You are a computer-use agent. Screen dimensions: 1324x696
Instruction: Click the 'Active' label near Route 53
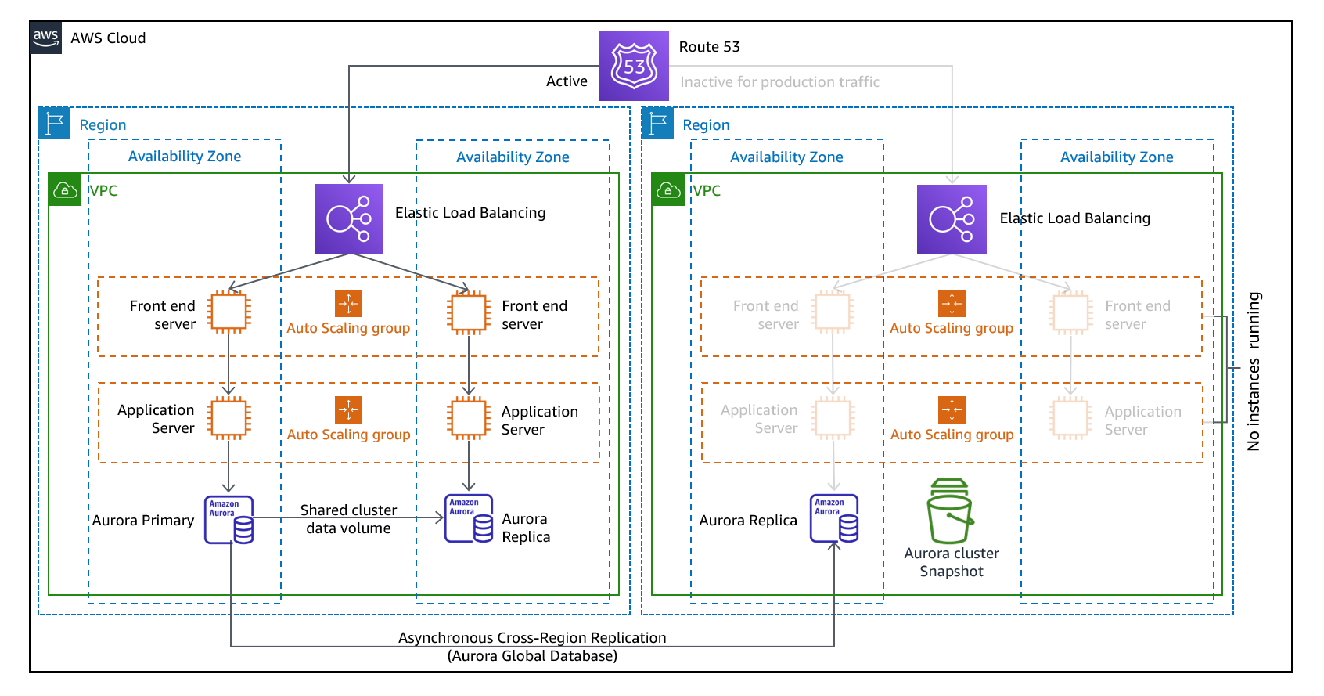coord(567,81)
